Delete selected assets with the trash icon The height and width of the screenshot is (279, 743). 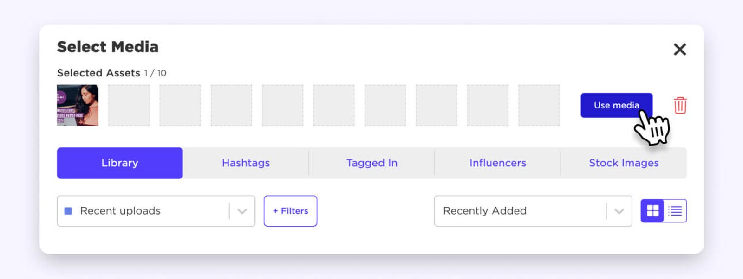coord(680,105)
